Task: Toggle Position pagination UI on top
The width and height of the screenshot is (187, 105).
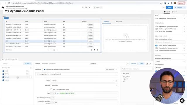Action: 157,29
